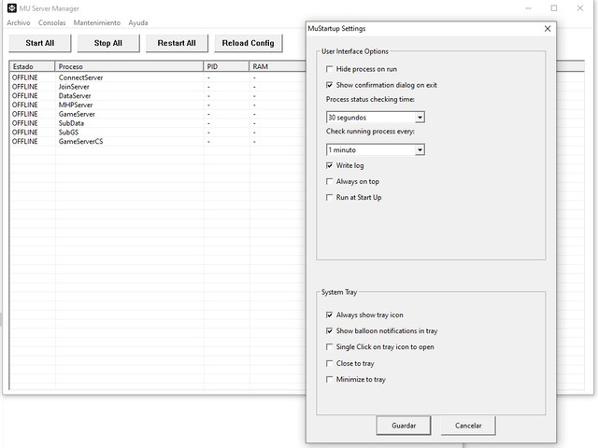Select the JoinServer process row
Viewport: 598px width, 448px height.
tap(158, 87)
